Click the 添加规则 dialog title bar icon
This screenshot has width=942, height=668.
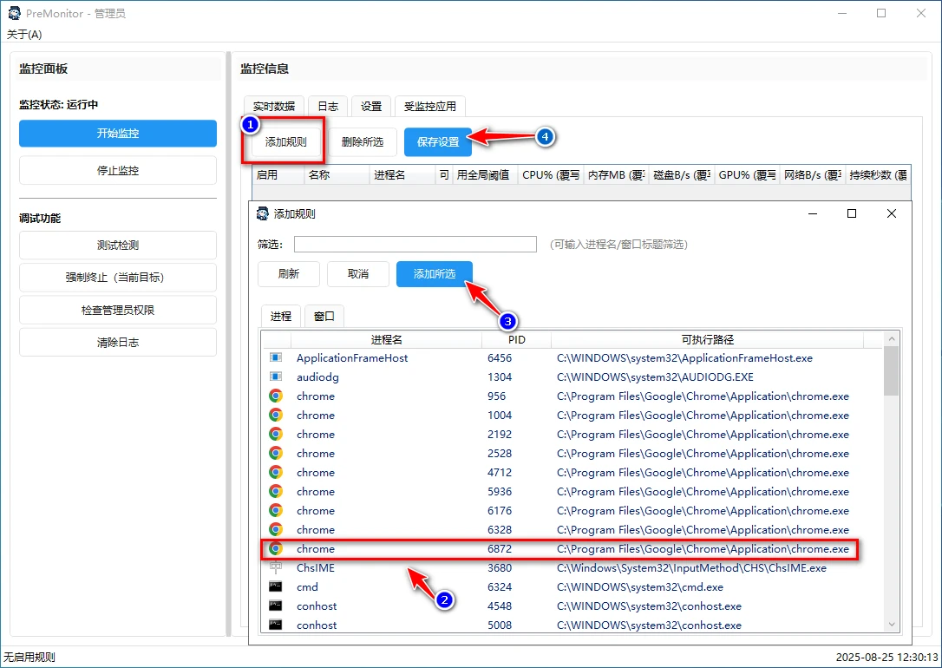(261, 213)
